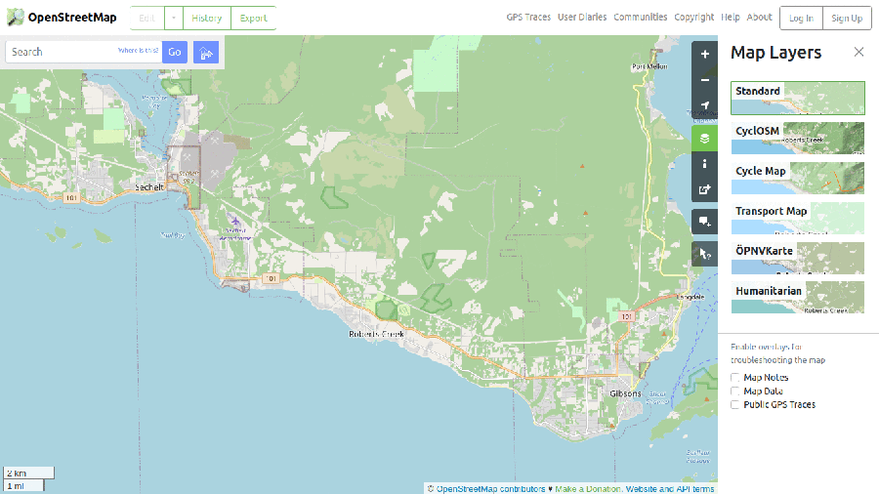Select the ÖPNVKarte map layer

click(797, 258)
